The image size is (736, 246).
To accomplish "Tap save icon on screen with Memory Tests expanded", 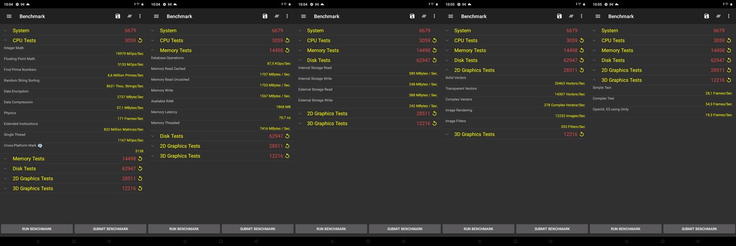I will (265, 16).
